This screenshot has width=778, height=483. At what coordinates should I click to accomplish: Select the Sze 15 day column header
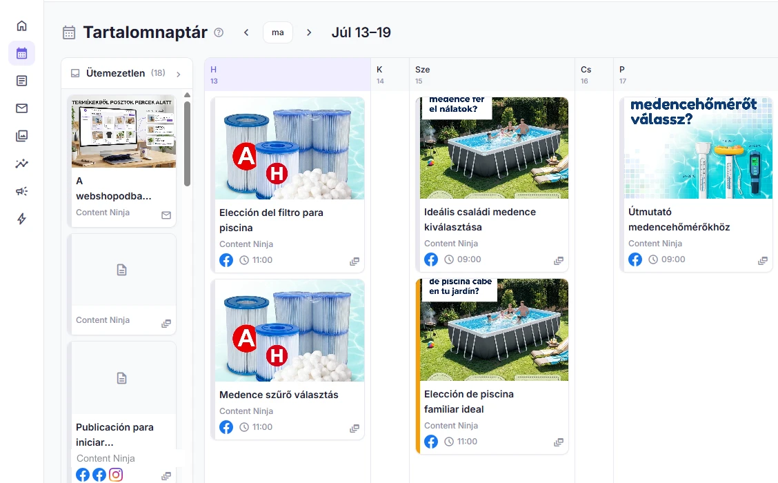(x=492, y=75)
